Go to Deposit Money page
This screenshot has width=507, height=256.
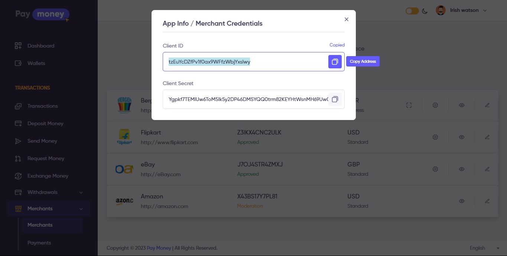click(x=45, y=123)
